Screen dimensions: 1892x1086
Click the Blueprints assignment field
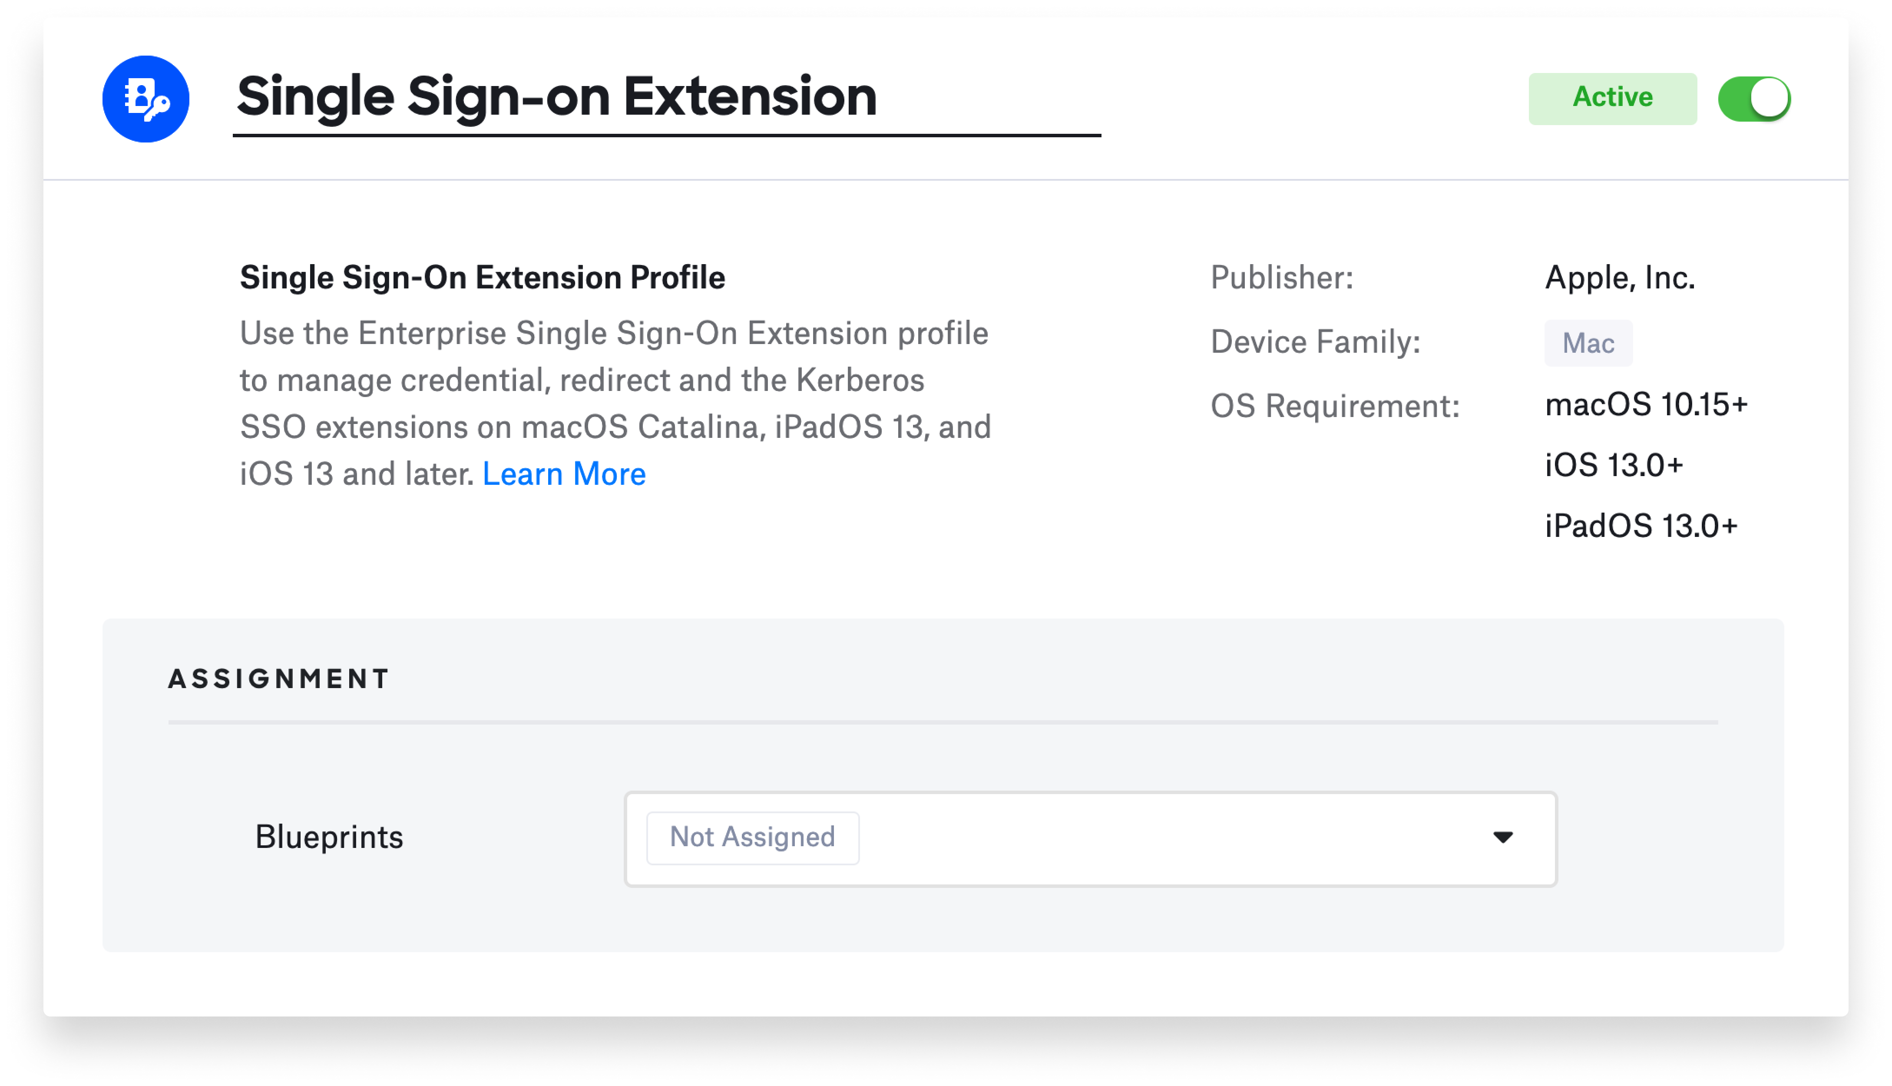(1090, 838)
